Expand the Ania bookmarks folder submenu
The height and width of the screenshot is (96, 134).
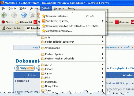[x=73, y=37]
